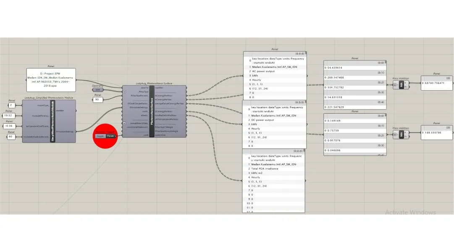Click the flatten icon on the _PVsurface input
The image size is (454, 252).
tap(124, 91)
